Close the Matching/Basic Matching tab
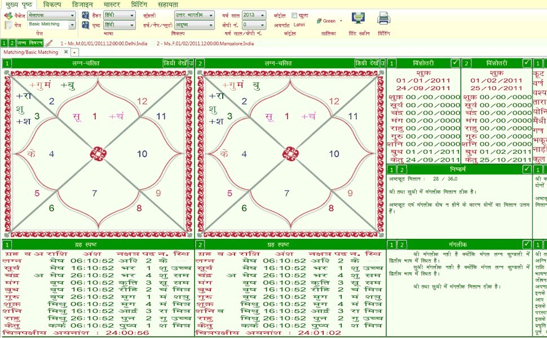Viewport: 547px width, 338px height. (x=65, y=52)
